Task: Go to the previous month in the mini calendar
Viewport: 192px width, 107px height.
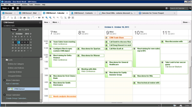Action: coord(13,34)
